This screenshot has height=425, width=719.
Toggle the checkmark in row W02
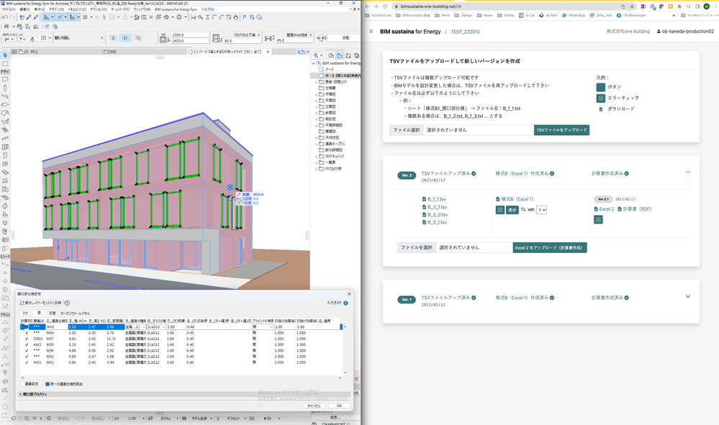(x=27, y=356)
